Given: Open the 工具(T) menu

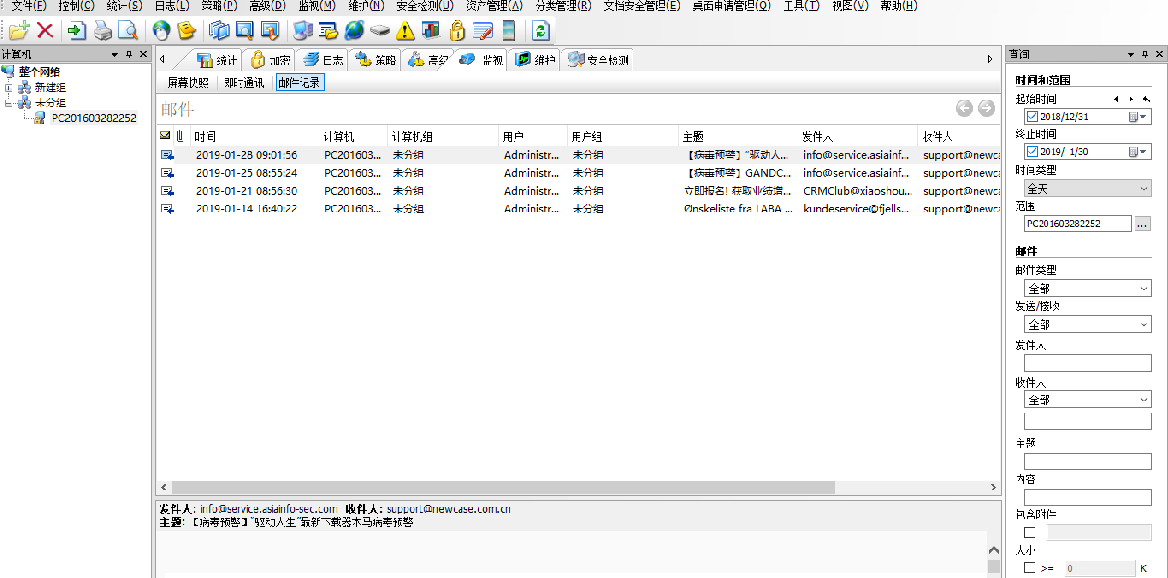Looking at the screenshot, I should [801, 6].
